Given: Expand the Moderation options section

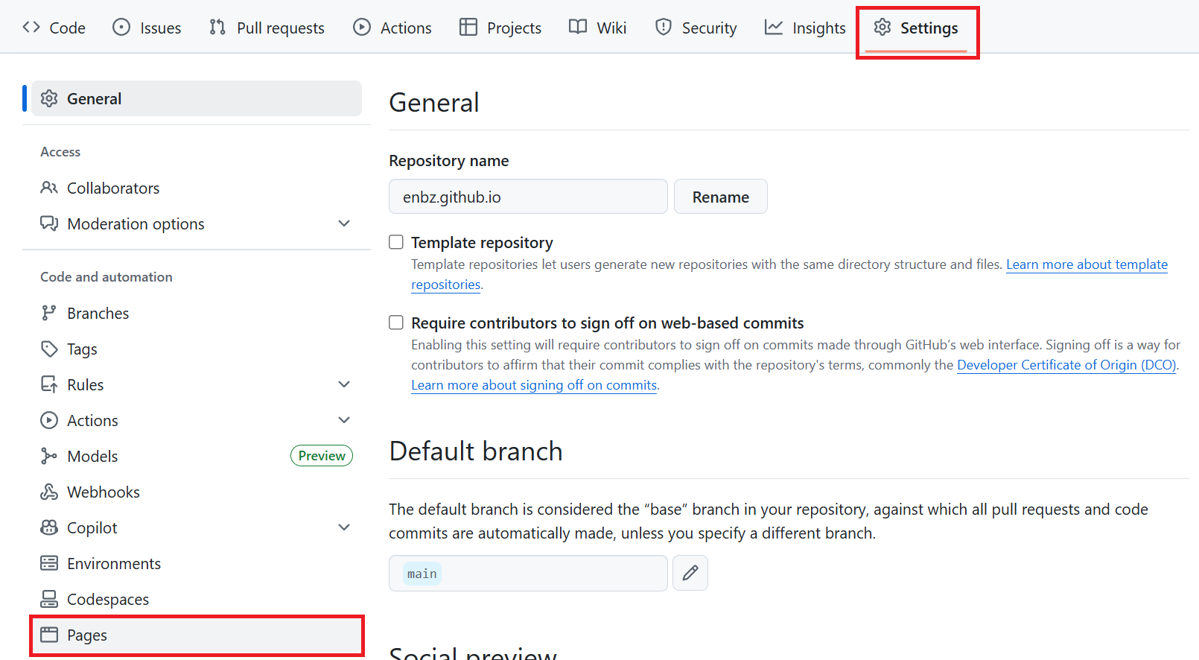Looking at the screenshot, I should point(344,223).
